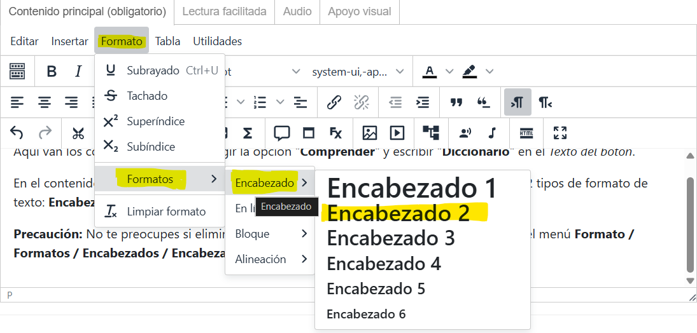Click the numbered list icon
The width and height of the screenshot is (697, 333).
point(260,102)
